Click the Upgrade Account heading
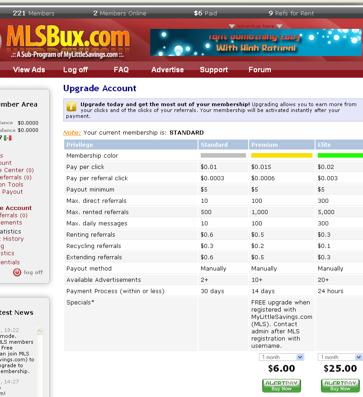Screen dimensions: 363x397 99,88
